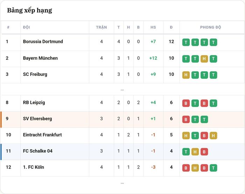The image size is (245, 194).
Task: Sort by the HS goal difference column header
Action: pyautogui.click(x=153, y=27)
